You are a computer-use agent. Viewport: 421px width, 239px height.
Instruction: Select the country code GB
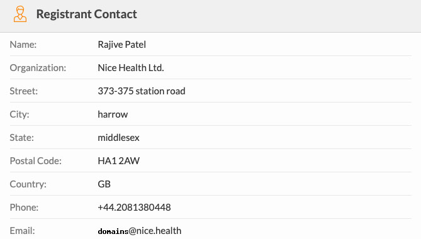(x=104, y=184)
